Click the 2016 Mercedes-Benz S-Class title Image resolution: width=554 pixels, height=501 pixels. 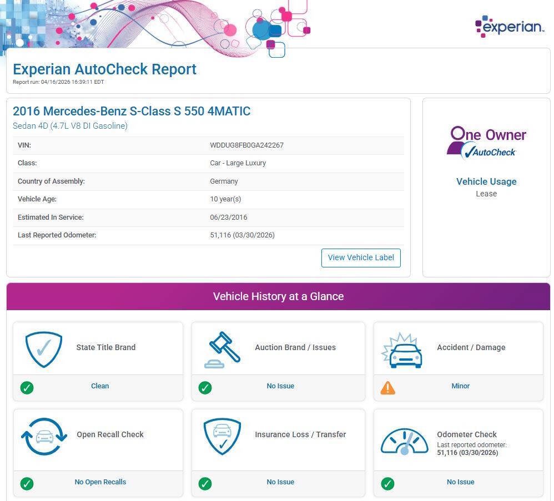pos(132,111)
